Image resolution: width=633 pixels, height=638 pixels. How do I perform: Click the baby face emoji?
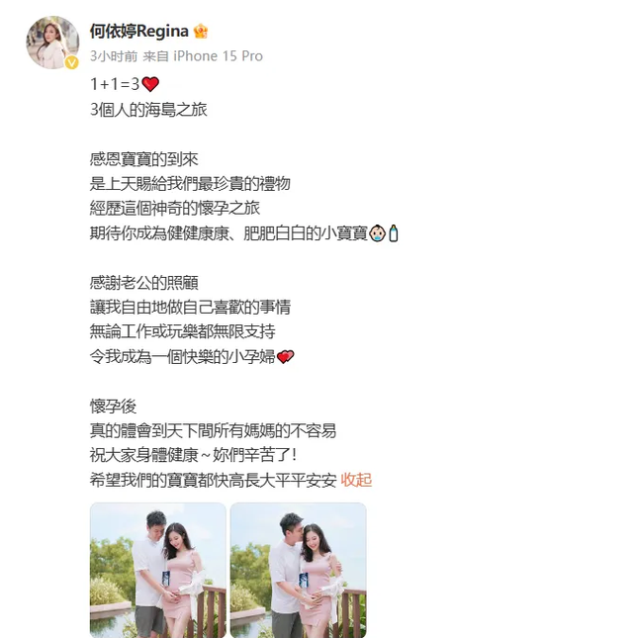377,233
